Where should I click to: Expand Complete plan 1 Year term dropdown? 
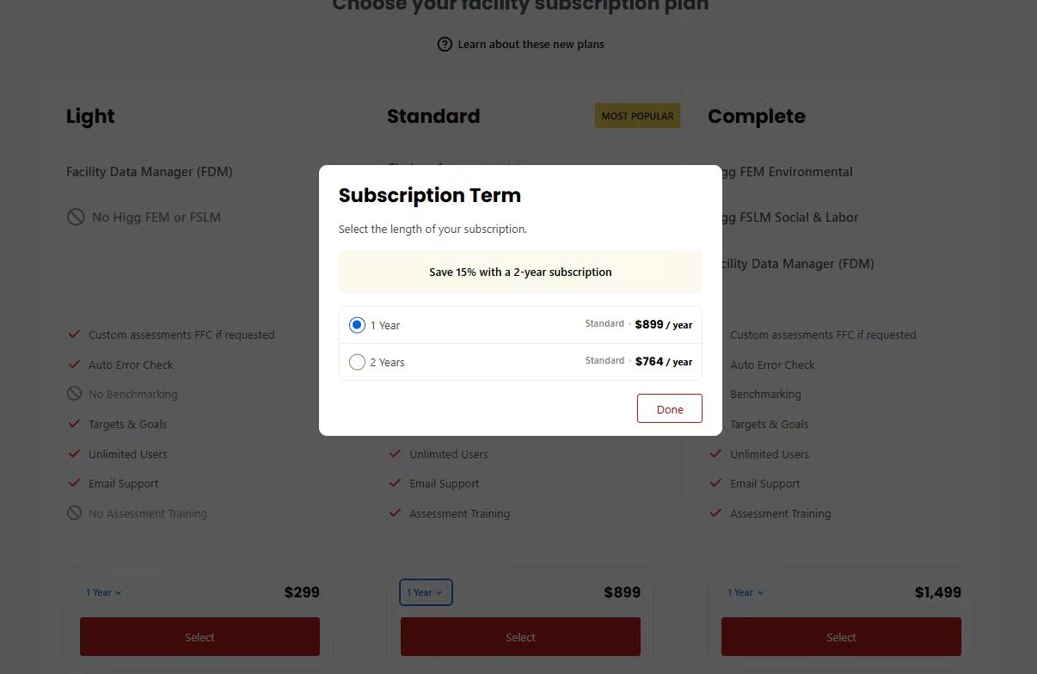click(746, 592)
